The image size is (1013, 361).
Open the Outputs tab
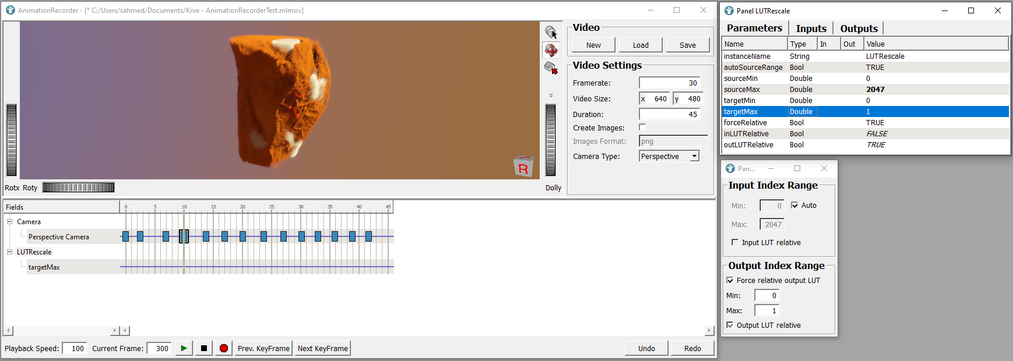[859, 29]
